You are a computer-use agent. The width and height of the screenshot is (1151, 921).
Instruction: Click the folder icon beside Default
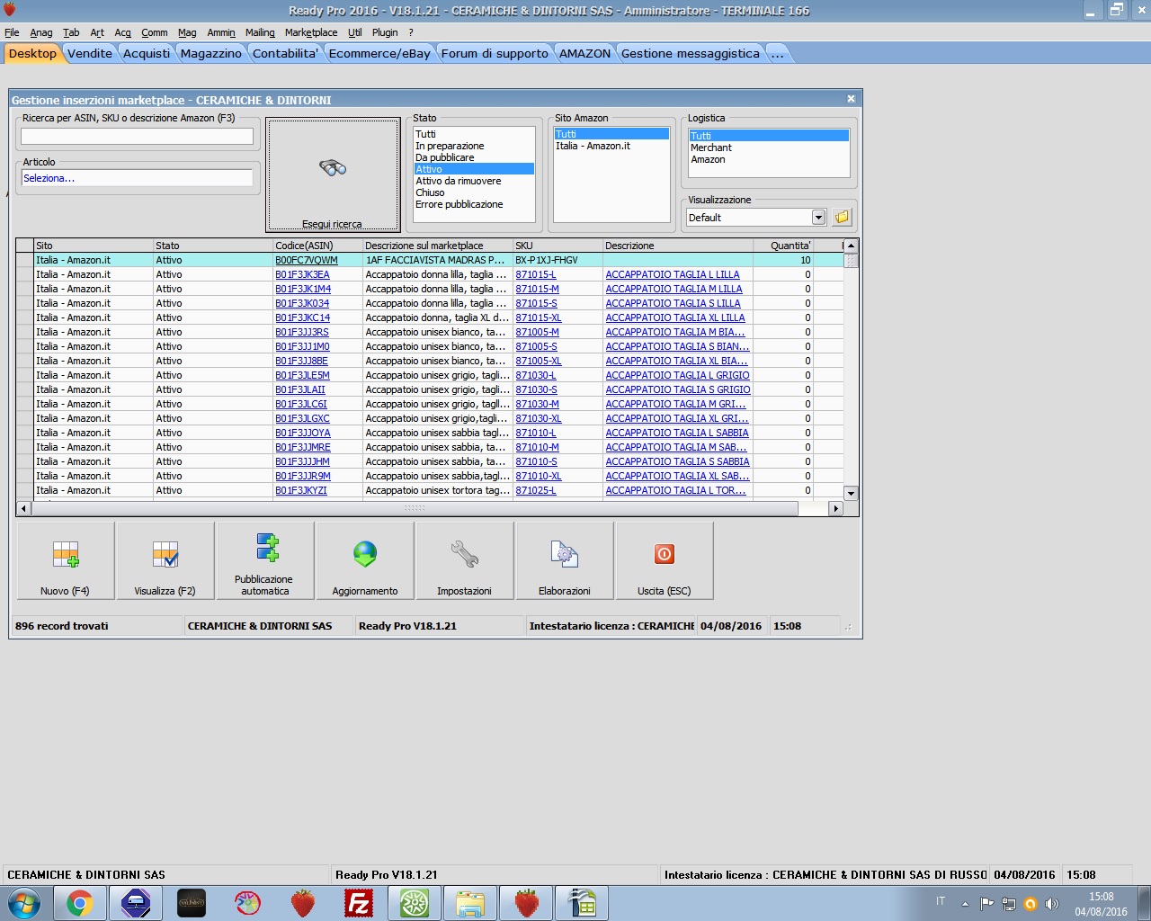842,217
